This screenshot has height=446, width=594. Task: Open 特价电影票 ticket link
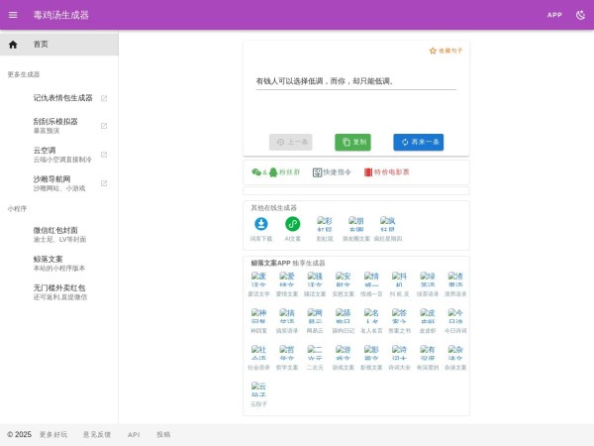click(386, 171)
